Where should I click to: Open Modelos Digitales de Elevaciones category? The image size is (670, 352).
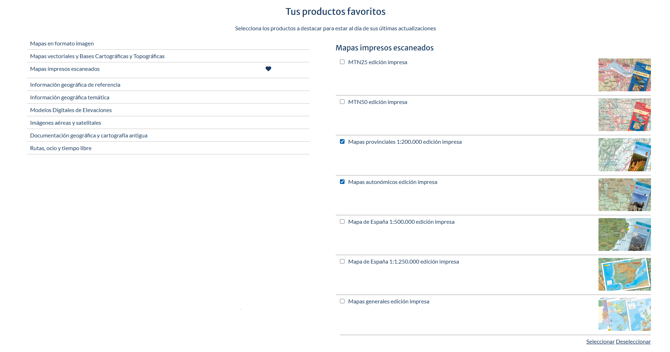coord(71,110)
